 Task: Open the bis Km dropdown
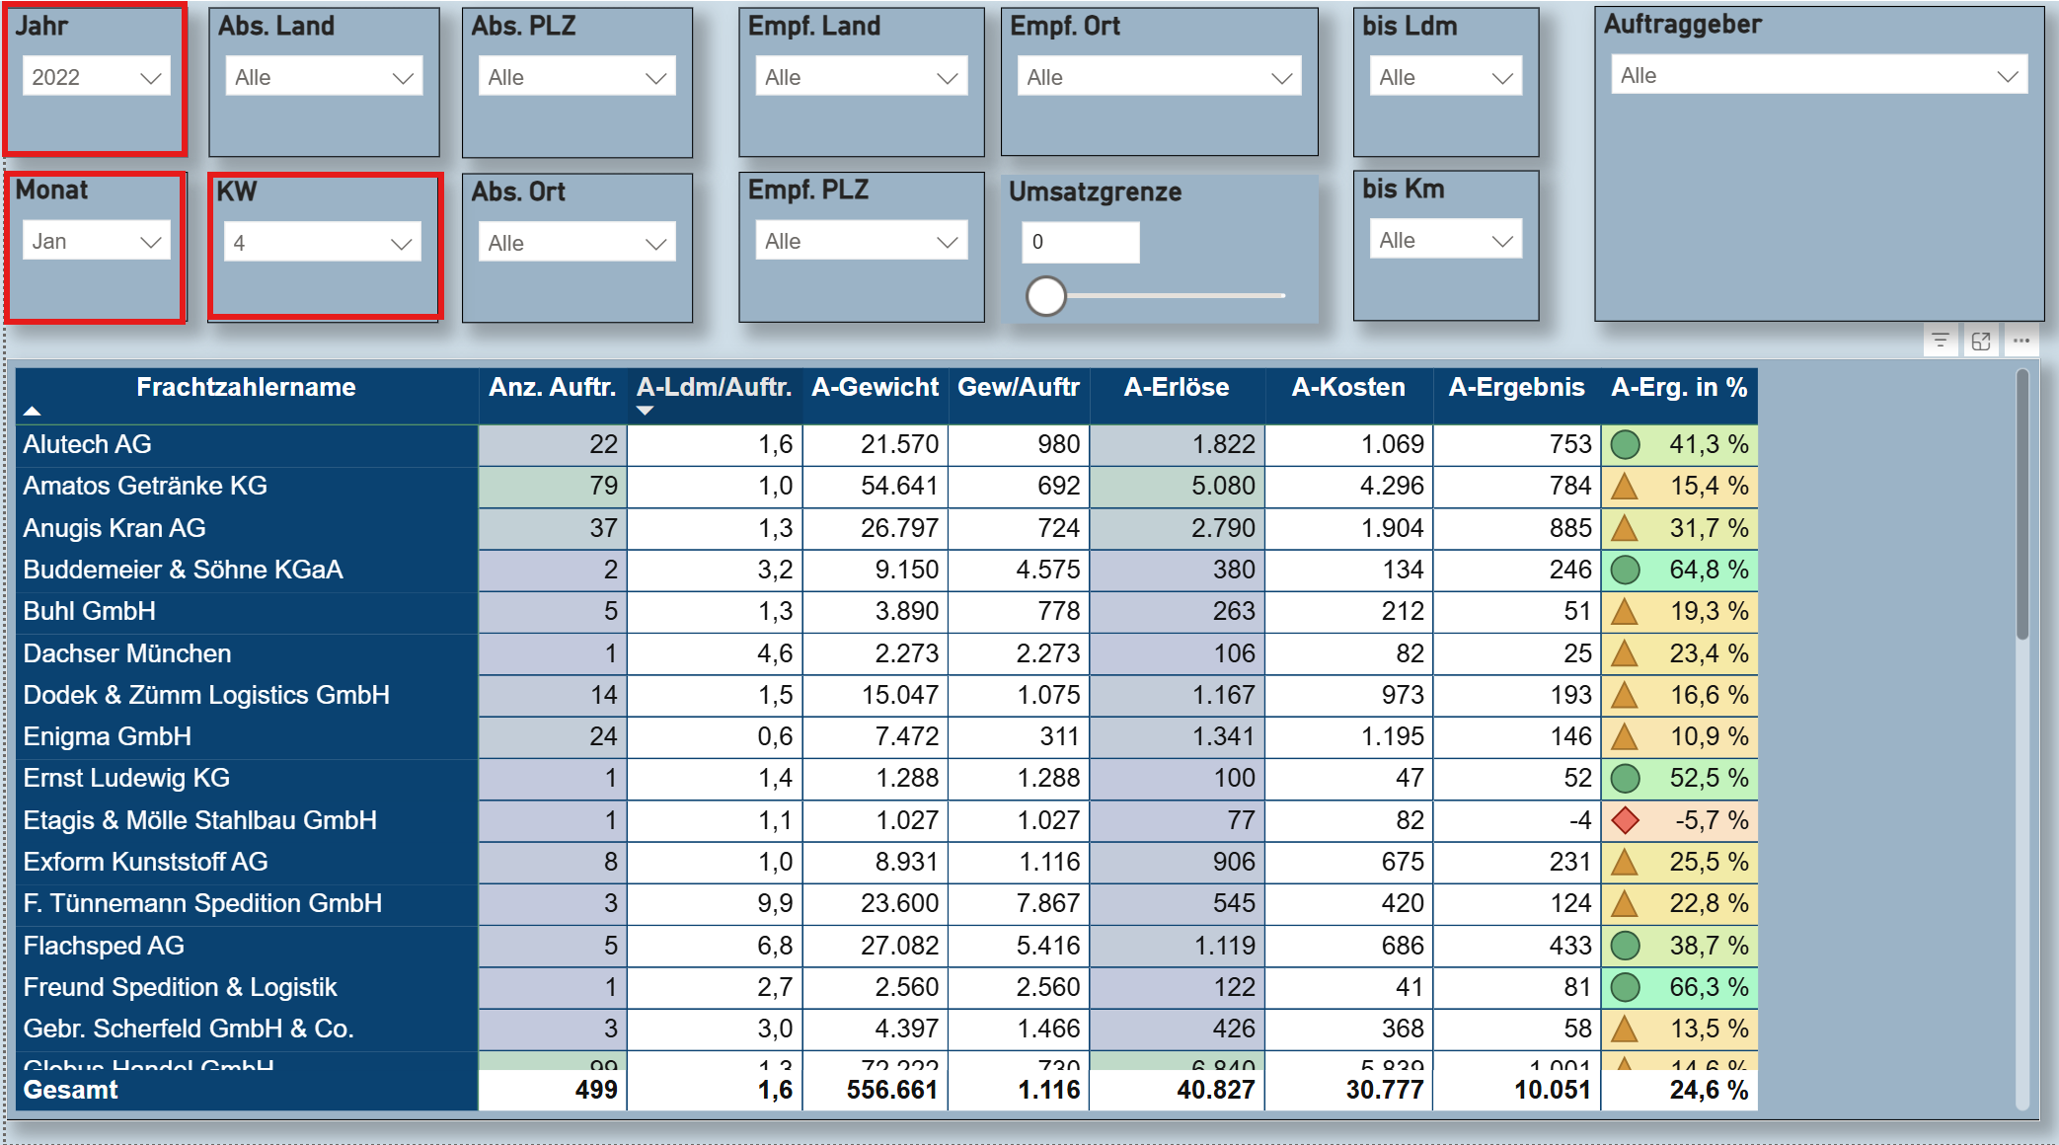click(1445, 241)
